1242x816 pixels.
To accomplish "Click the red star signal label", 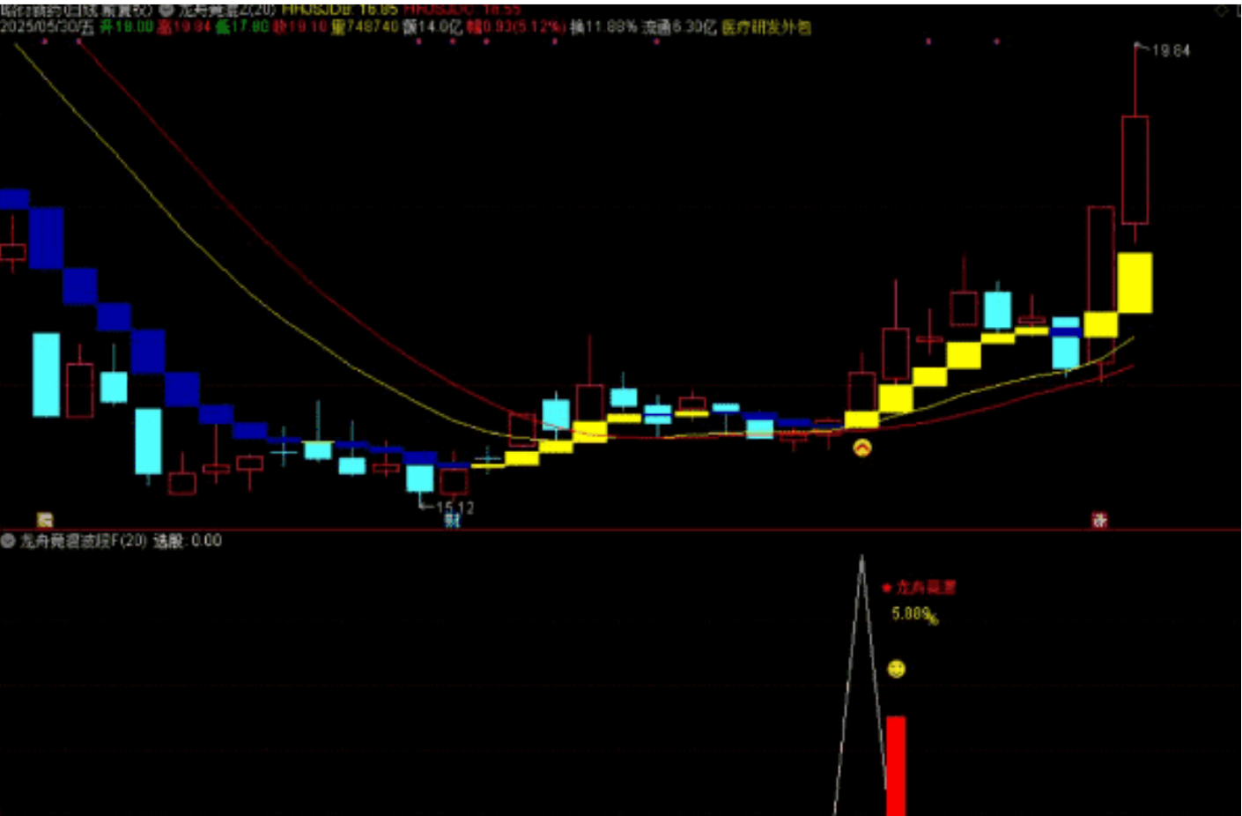I will [920, 587].
